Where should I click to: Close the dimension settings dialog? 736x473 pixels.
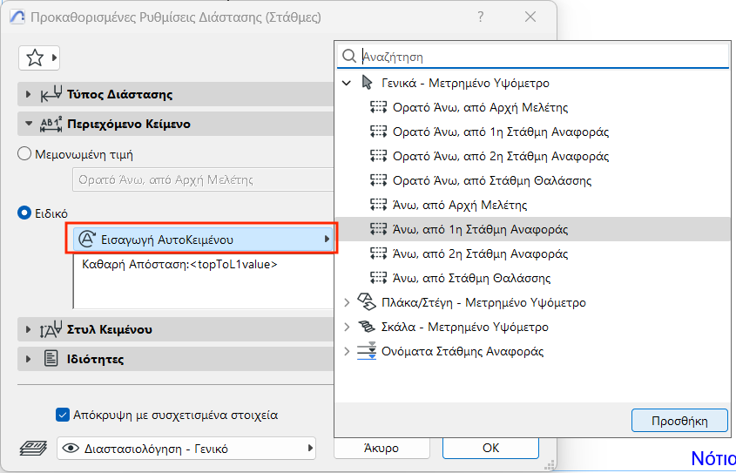click(530, 17)
